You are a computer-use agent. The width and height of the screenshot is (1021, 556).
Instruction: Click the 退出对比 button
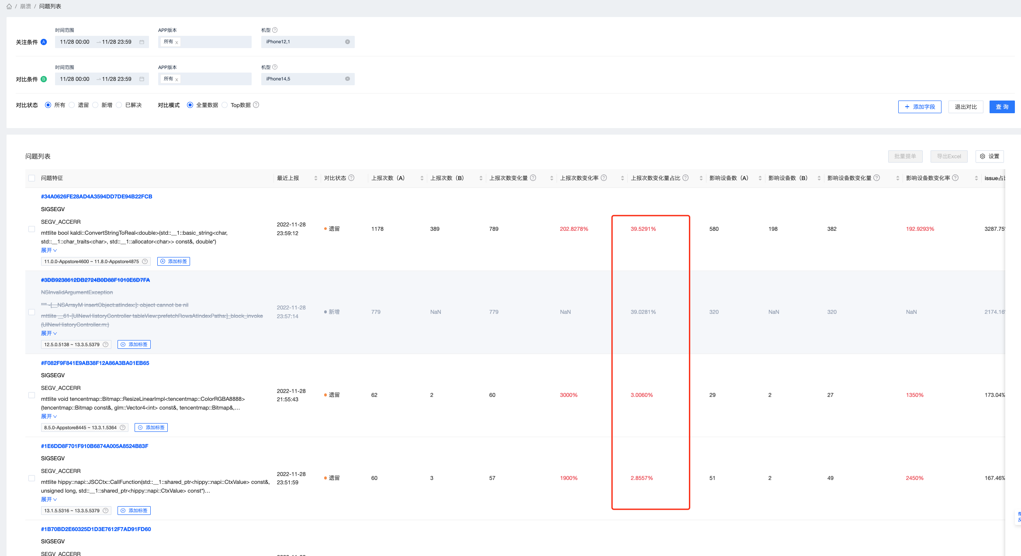(x=966, y=107)
